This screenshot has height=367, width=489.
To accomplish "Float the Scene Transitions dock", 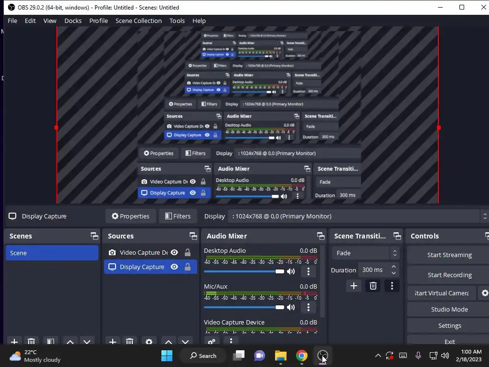I will pyautogui.click(x=397, y=236).
